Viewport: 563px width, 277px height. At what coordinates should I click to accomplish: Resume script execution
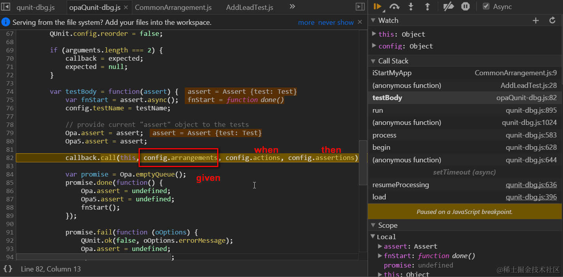377,6
